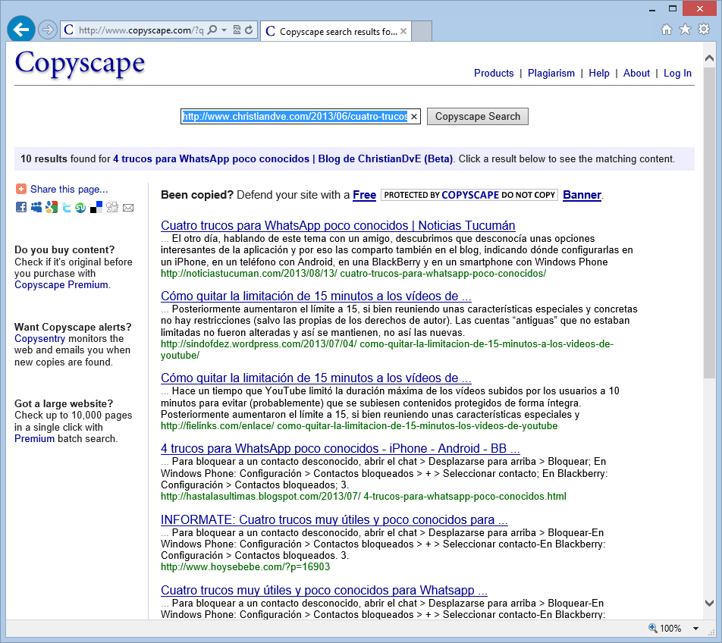
Task: Open the 'Noticias Tucumán' result
Action: [x=338, y=225]
